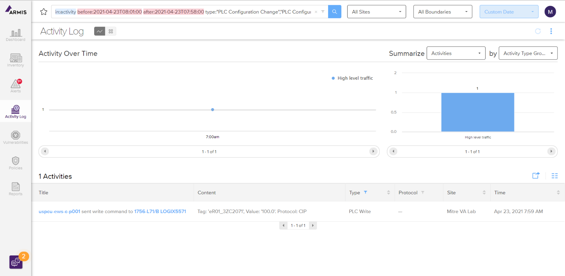Click the Content column header
Screen dimensions: 565x276
pos(207,193)
